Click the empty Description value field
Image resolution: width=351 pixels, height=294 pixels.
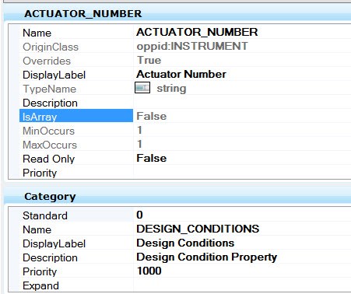point(242,102)
